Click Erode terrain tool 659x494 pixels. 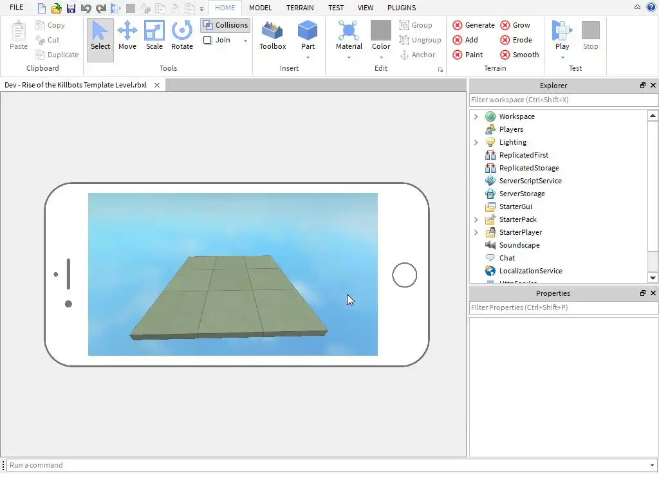[x=516, y=40]
